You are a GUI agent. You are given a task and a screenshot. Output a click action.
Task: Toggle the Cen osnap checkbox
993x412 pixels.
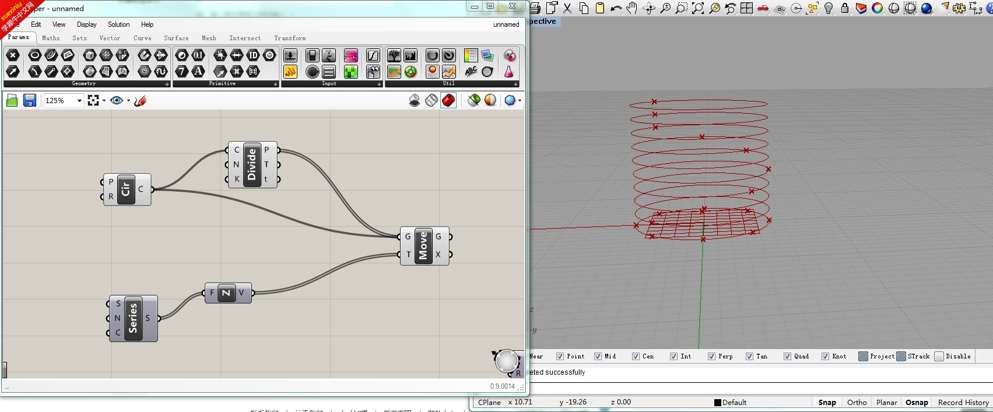point(636,357)
